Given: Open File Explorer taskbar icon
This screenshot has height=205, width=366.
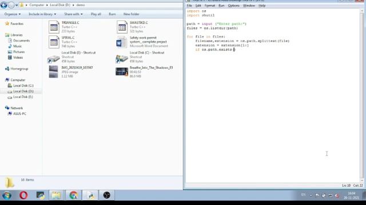Looking at the screenshot, I should pos(56,195).
